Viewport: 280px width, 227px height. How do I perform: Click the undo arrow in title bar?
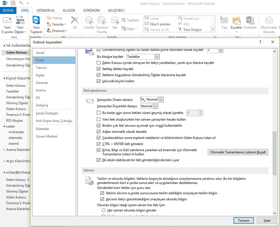pyautogui.click(x=21, y=3)
